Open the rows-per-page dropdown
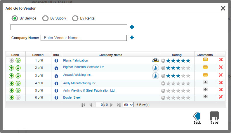The height and width of the screenshot is (133, 231). [x=128, y=105]
